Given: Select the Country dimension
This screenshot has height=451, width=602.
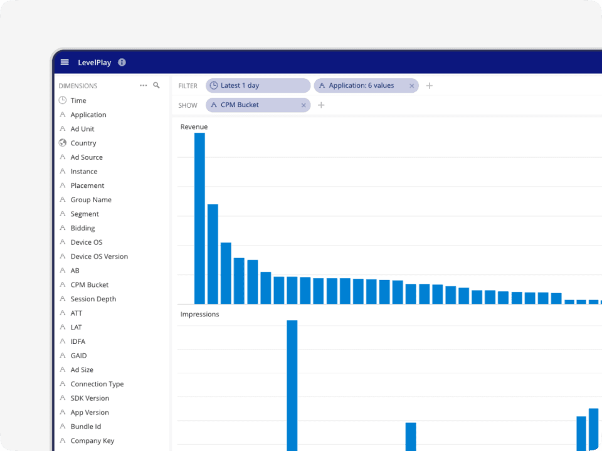Looking at the screenshot, I should (83, 143).
